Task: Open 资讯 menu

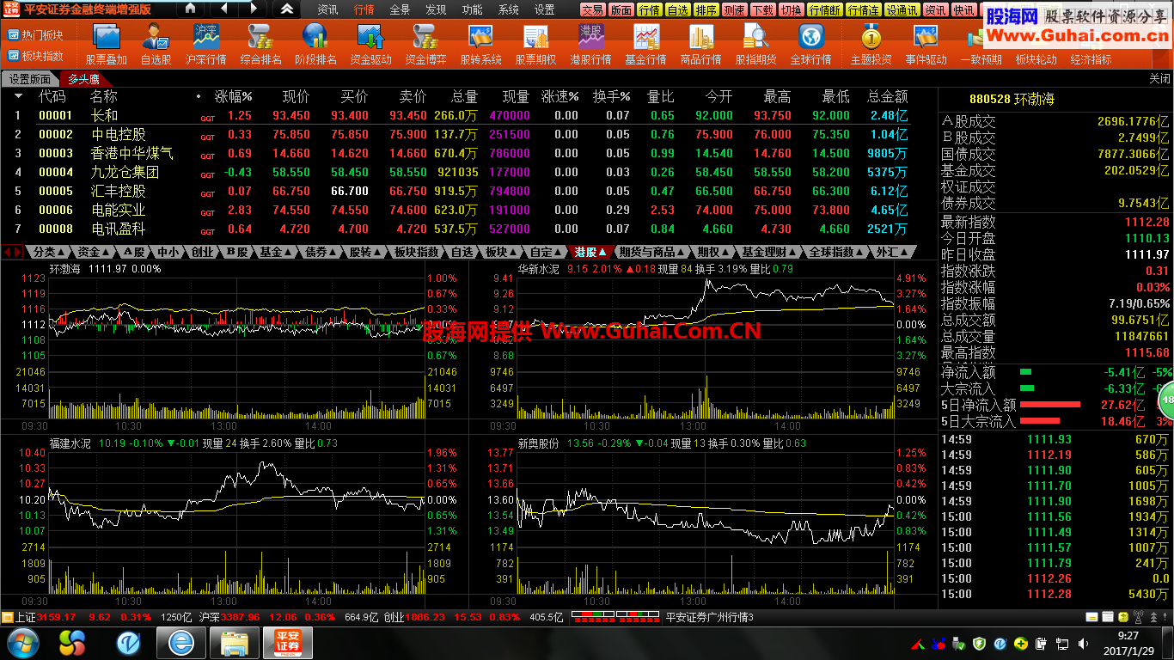Action: pos(327,10)
